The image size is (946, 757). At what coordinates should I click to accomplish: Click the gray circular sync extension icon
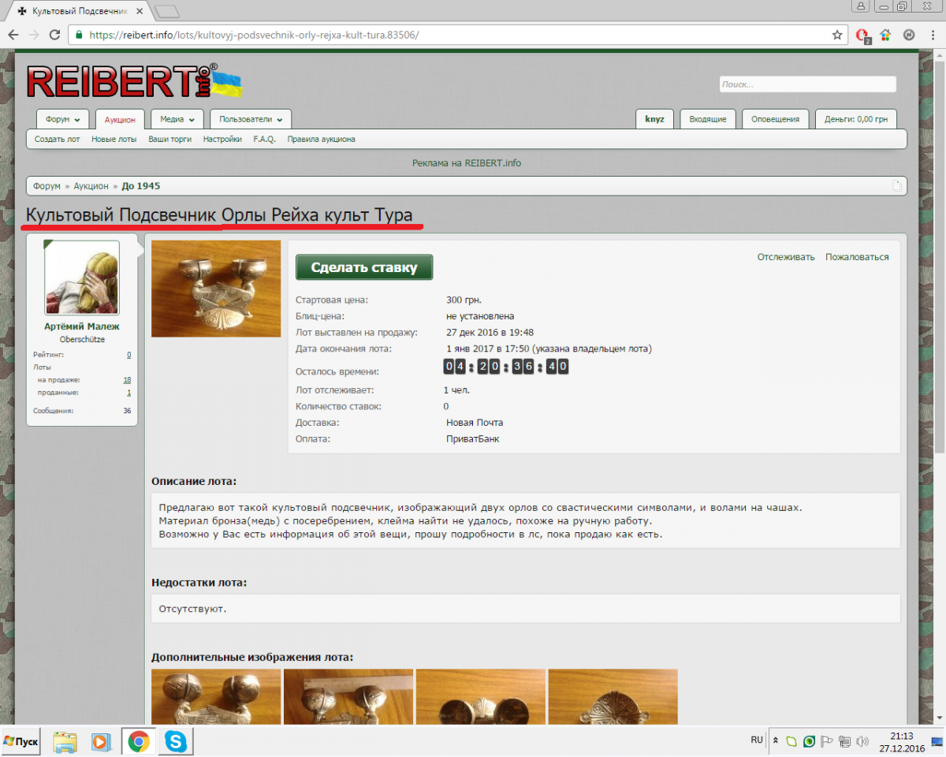point(908,35)
